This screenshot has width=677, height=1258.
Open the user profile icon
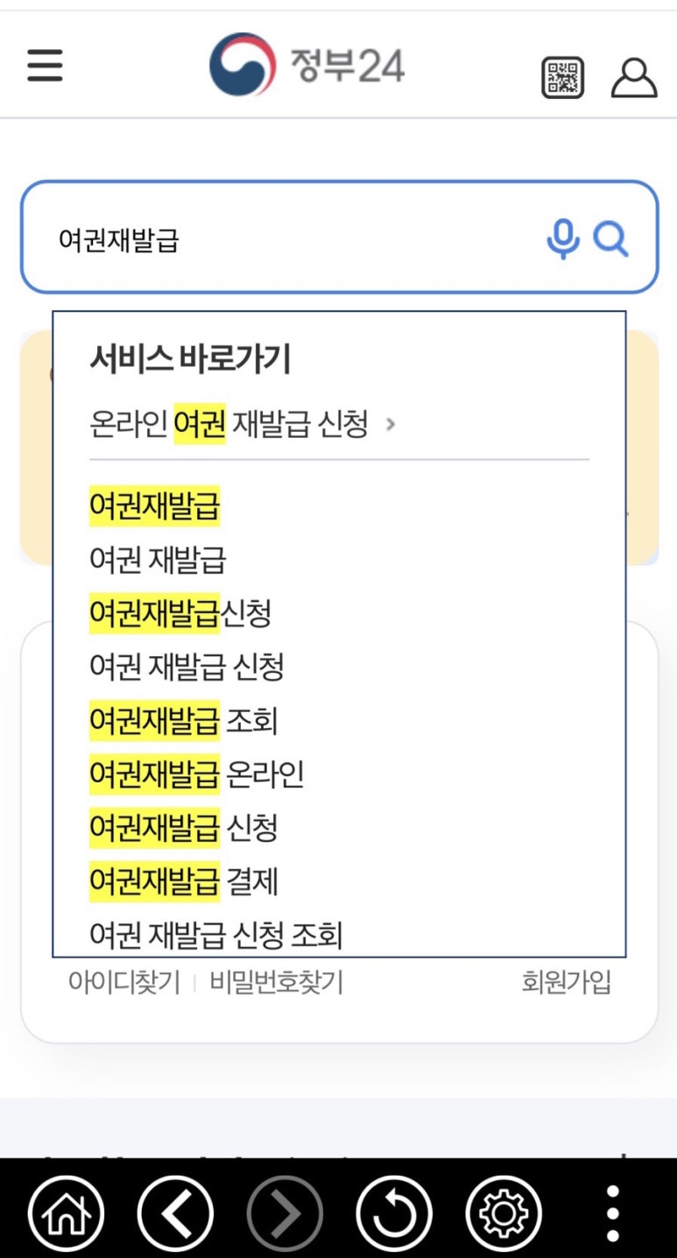click(634, 77)
